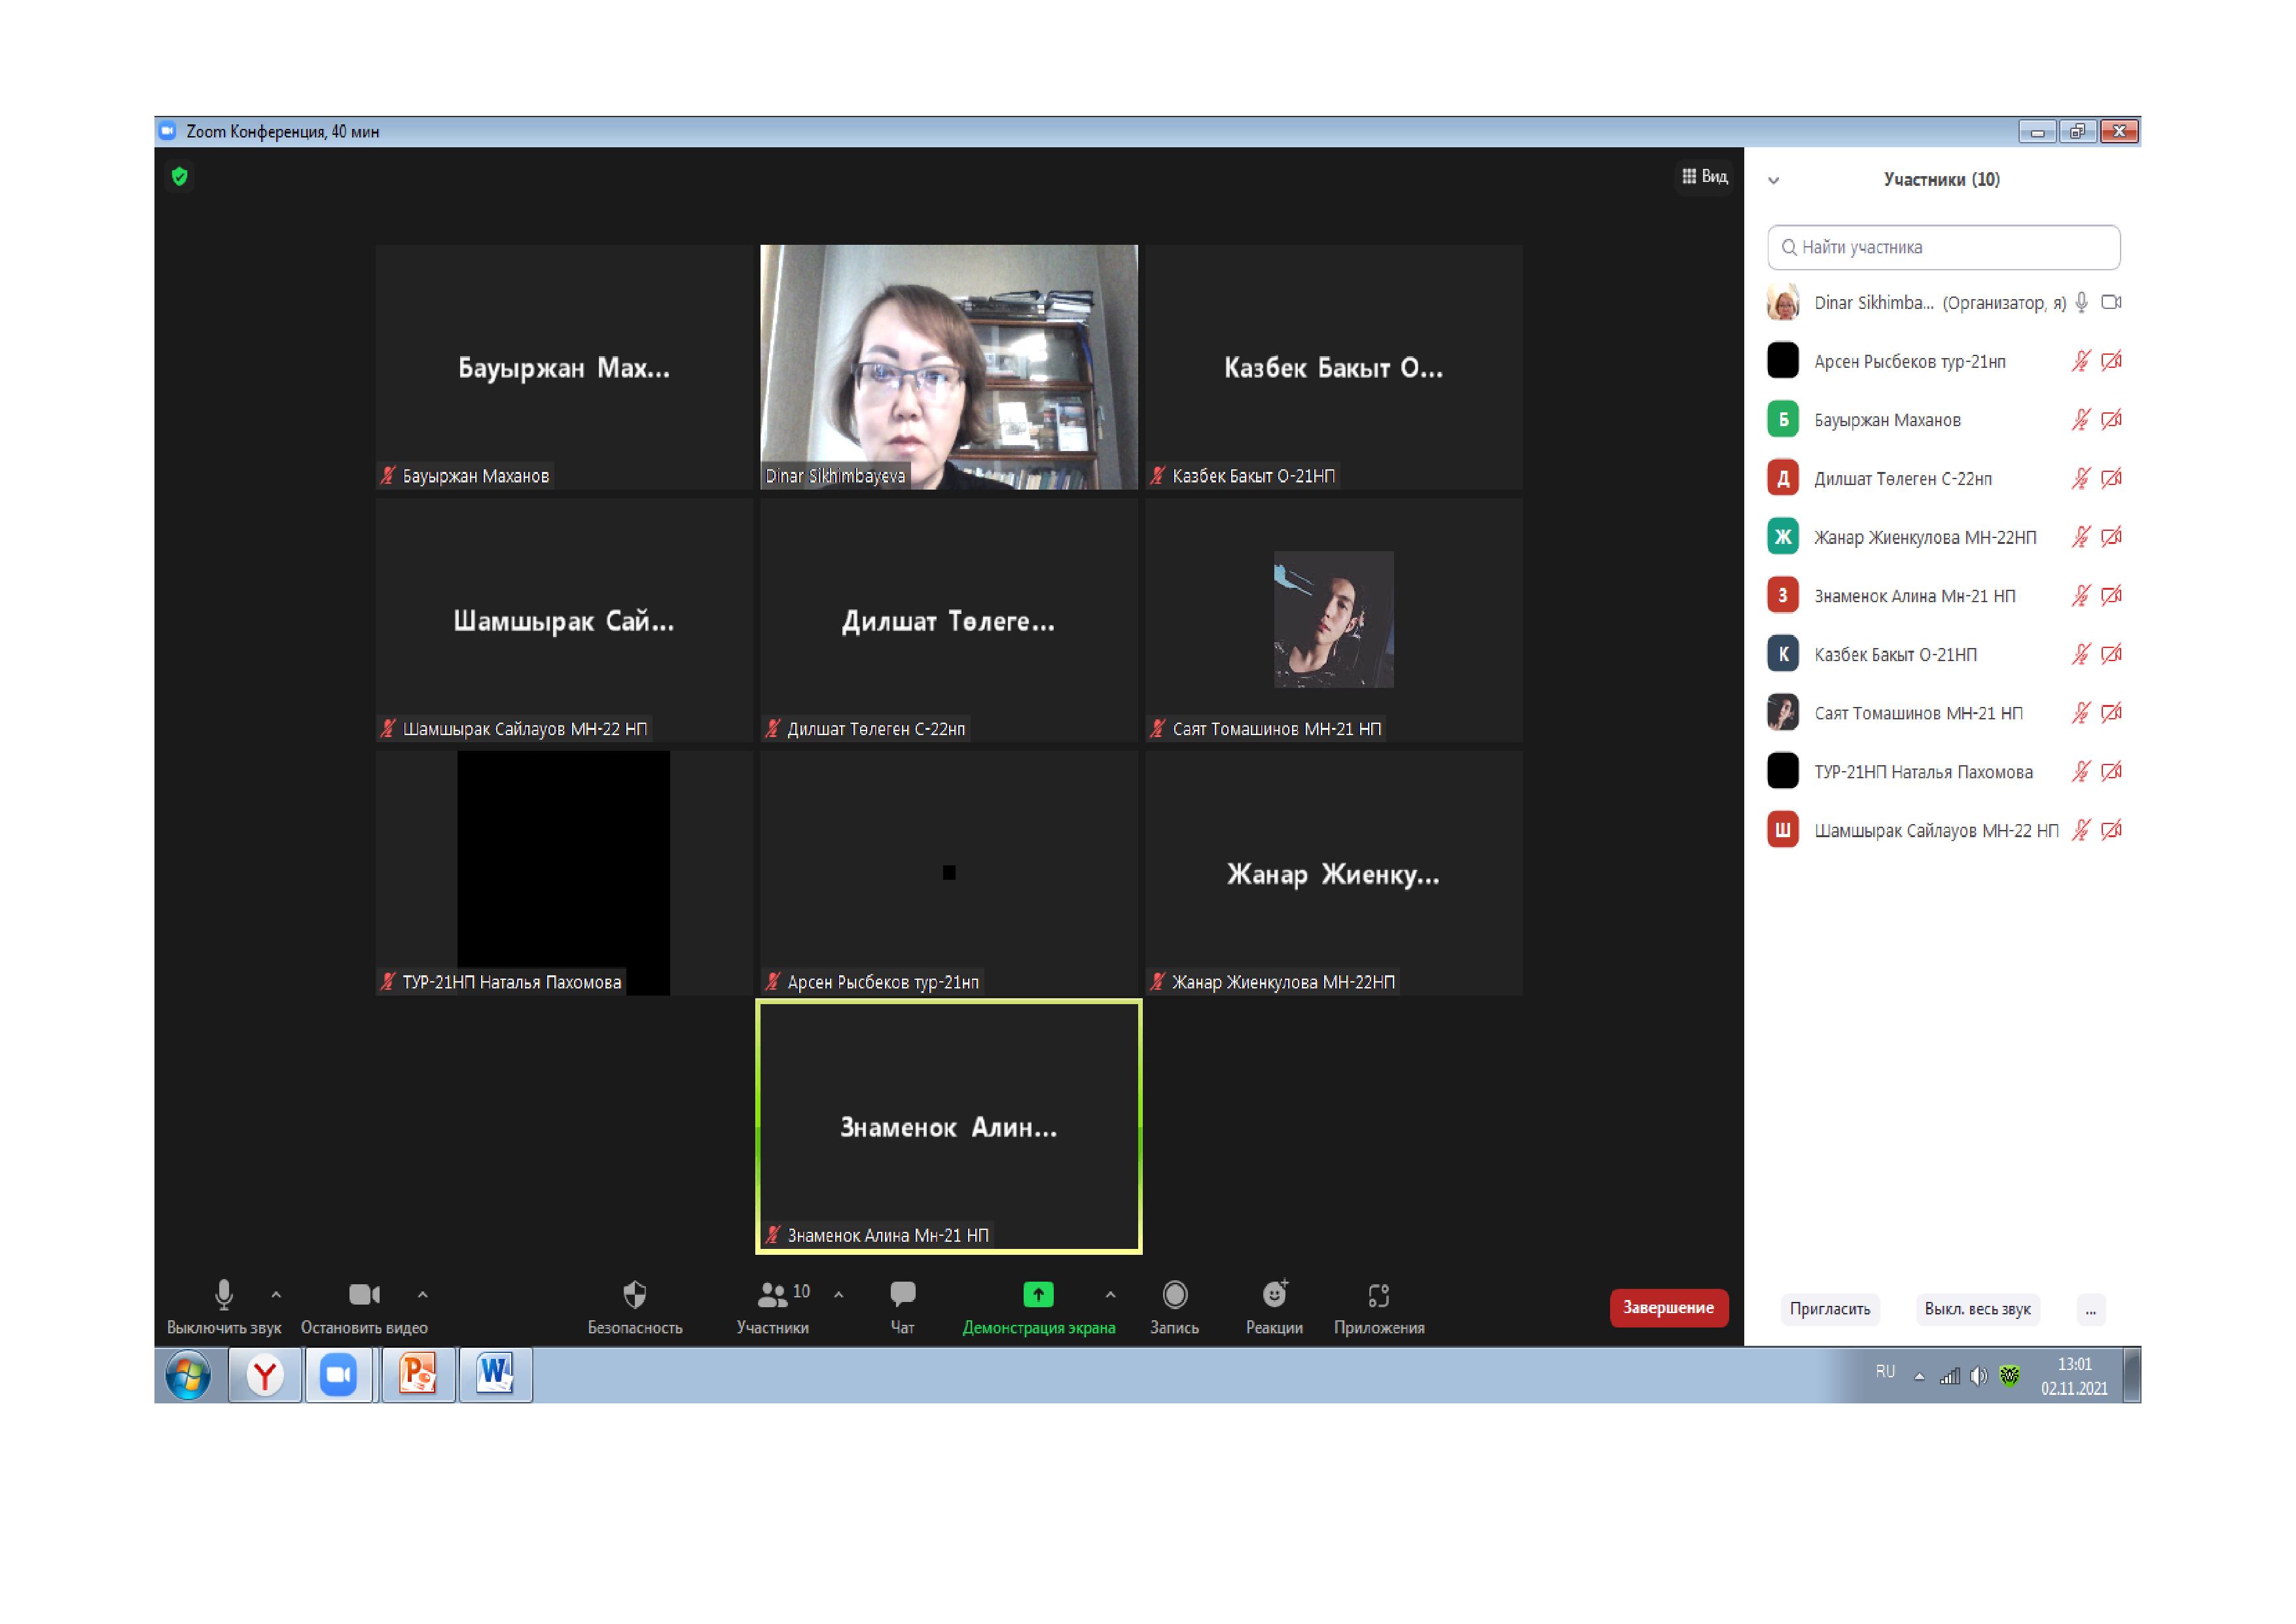Open the Вид view layout menu
The width and height of the screenshot is (2296, 1624).
tap(1705, 177)
